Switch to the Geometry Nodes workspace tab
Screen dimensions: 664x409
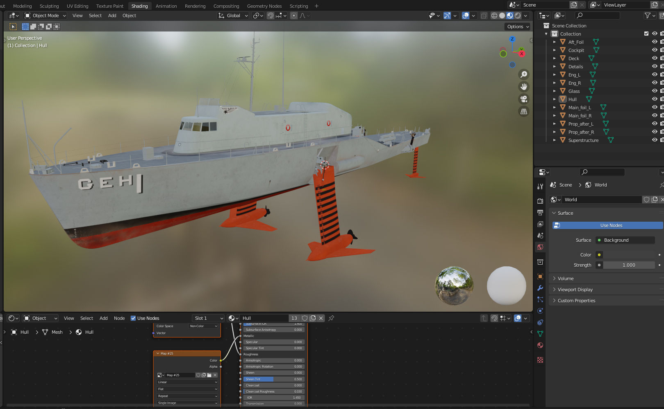coord(264,6)
